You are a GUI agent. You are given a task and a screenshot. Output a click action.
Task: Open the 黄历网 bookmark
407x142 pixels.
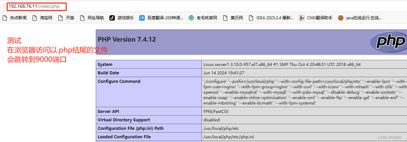tap(233, 18)
